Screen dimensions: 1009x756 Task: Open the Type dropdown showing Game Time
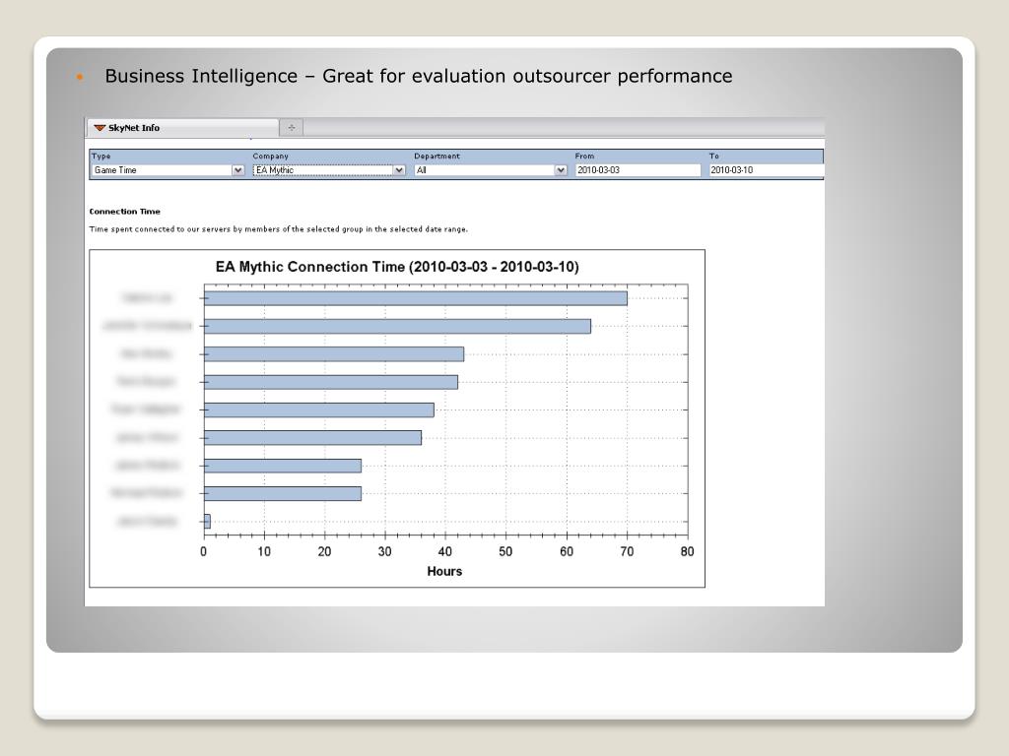click(168, 170)
